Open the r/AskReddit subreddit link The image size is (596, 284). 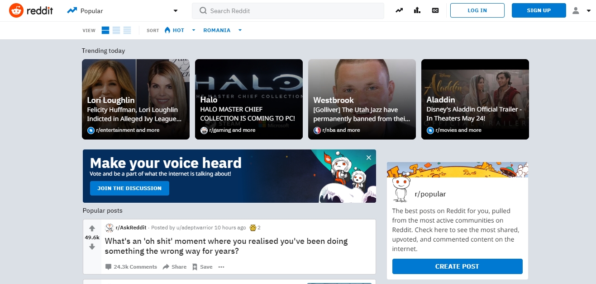point(131,228)
